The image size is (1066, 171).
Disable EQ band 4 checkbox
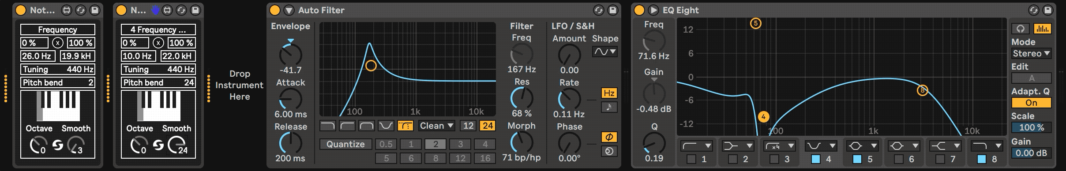(816, 159)
